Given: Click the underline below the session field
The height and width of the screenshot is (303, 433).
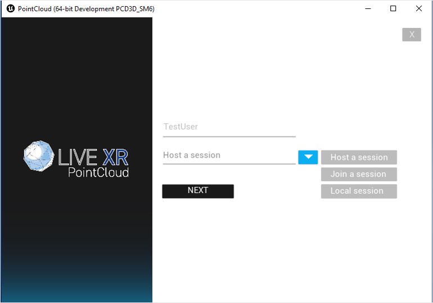Looking at the screenshot, I should (x=228, y=164).
